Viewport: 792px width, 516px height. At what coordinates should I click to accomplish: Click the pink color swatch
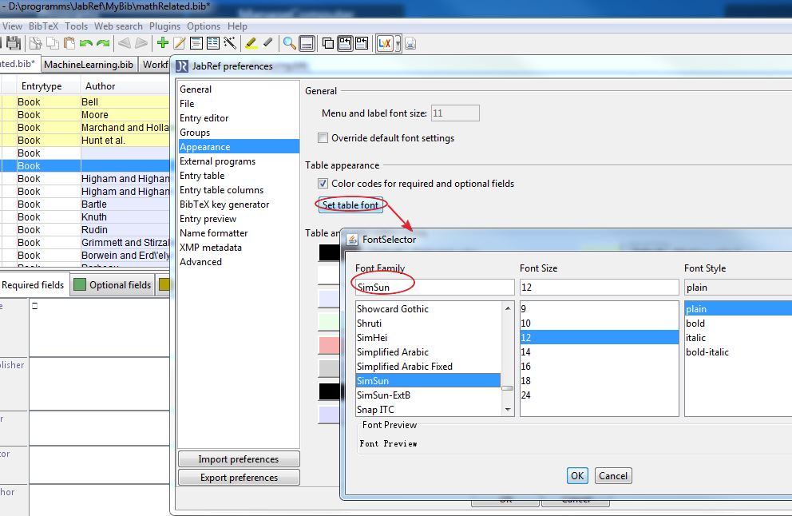tap(329, 345)
